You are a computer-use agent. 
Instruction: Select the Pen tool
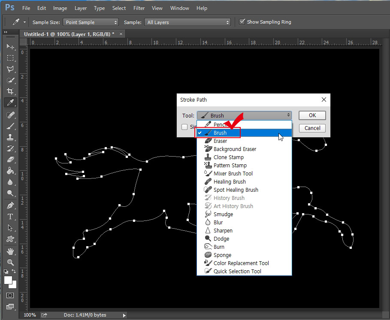[x=10, y=205]
